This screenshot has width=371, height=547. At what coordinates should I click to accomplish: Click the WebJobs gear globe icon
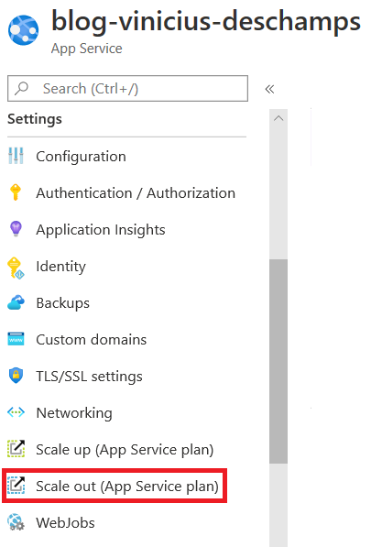click(16, 522)
